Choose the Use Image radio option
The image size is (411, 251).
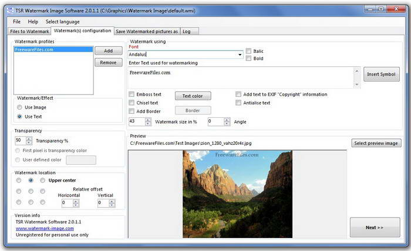point(19,107)
